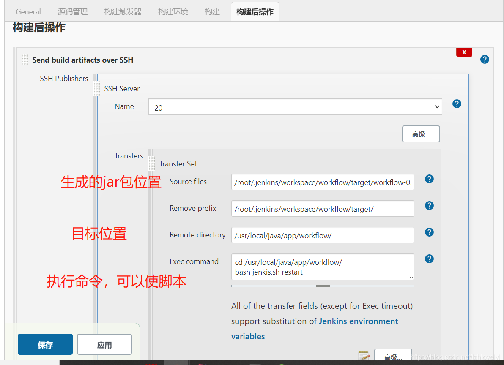This screenshot has width=504, height=365.
Task: Click notepad icon next to bottom 高级 button
Action: [x=364, y=356]
